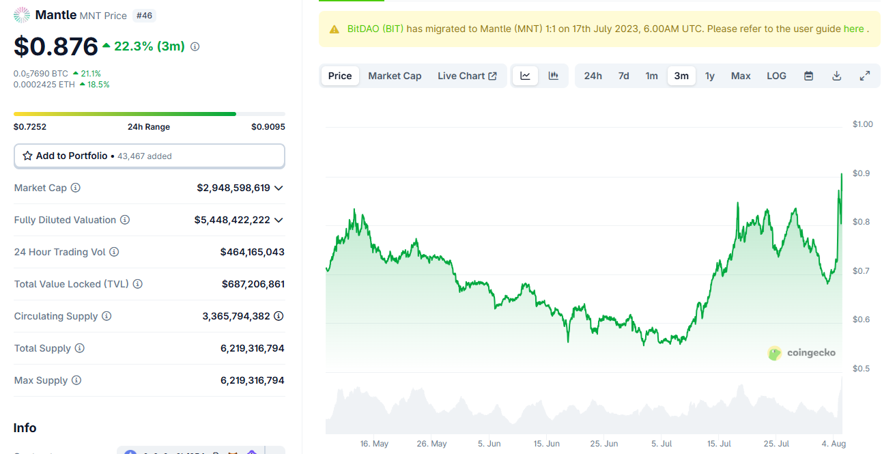Click the 43,467 added text
Screen dimensions: 882x454
coord(143,156)
